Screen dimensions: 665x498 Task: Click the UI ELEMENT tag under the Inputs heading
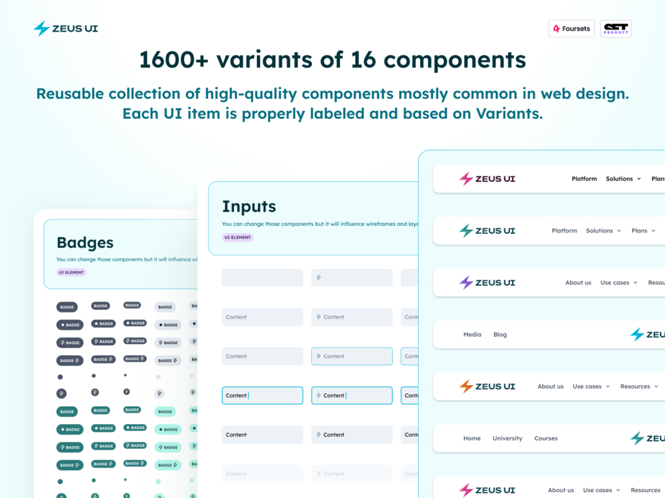238,238
